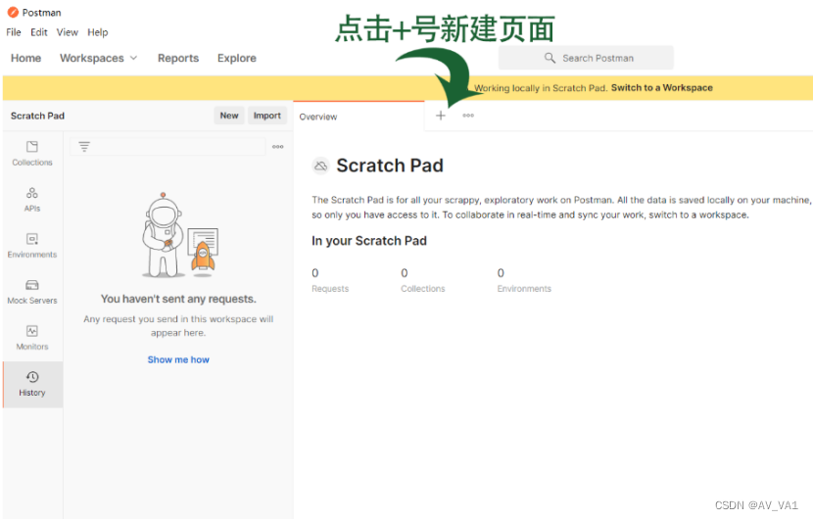
Task: Select the Overview tab
Action: [x=359, y=117]
